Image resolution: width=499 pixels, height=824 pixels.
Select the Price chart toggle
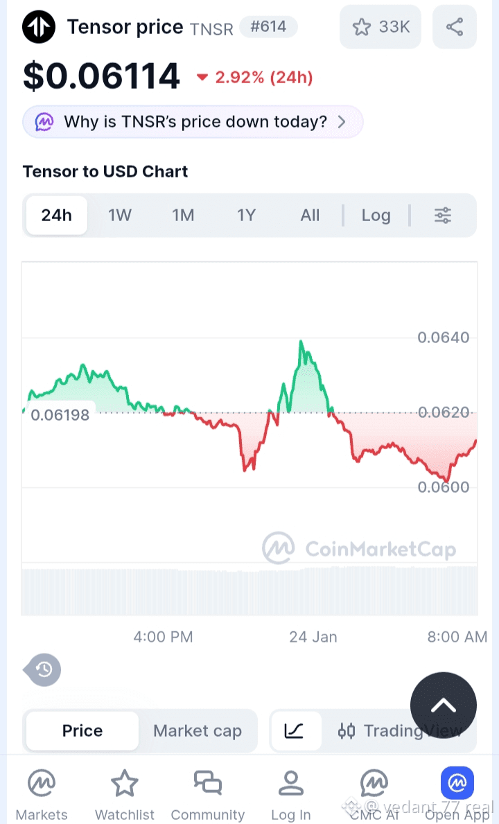tap(82, 730)
